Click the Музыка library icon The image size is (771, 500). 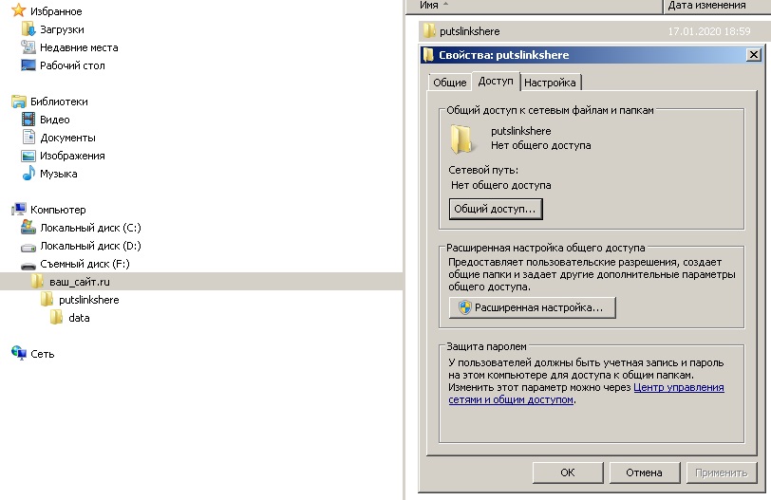pyautogui.click(x=28, y=174)
